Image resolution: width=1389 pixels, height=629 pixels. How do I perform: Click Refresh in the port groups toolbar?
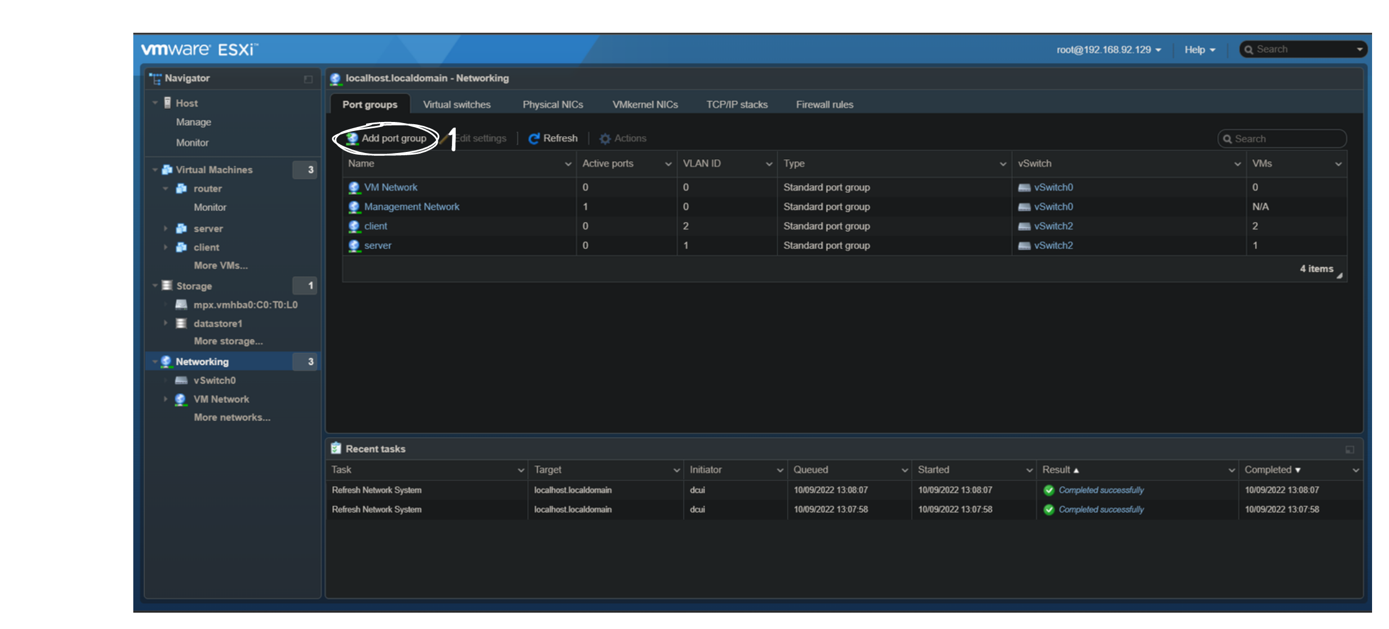(x=552, y=138)
